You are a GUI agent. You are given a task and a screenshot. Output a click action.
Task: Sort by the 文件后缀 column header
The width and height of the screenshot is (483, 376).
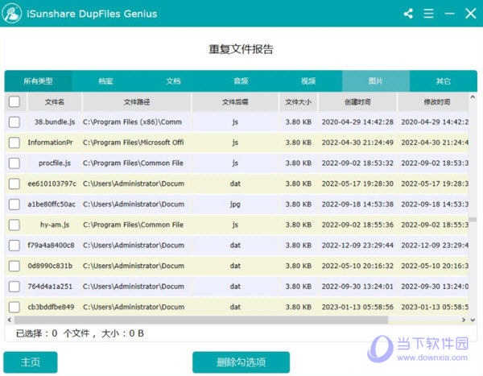click(x=235, y=101)
